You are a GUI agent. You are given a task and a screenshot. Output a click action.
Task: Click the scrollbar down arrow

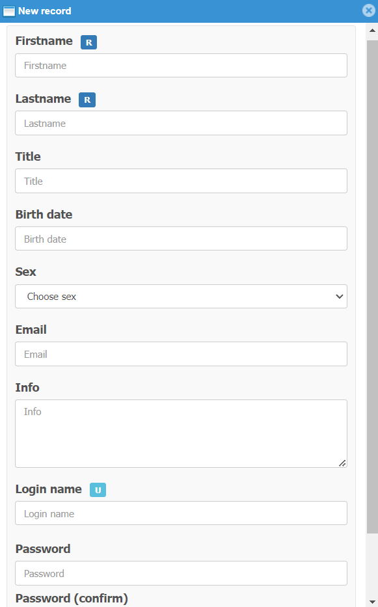372,602
